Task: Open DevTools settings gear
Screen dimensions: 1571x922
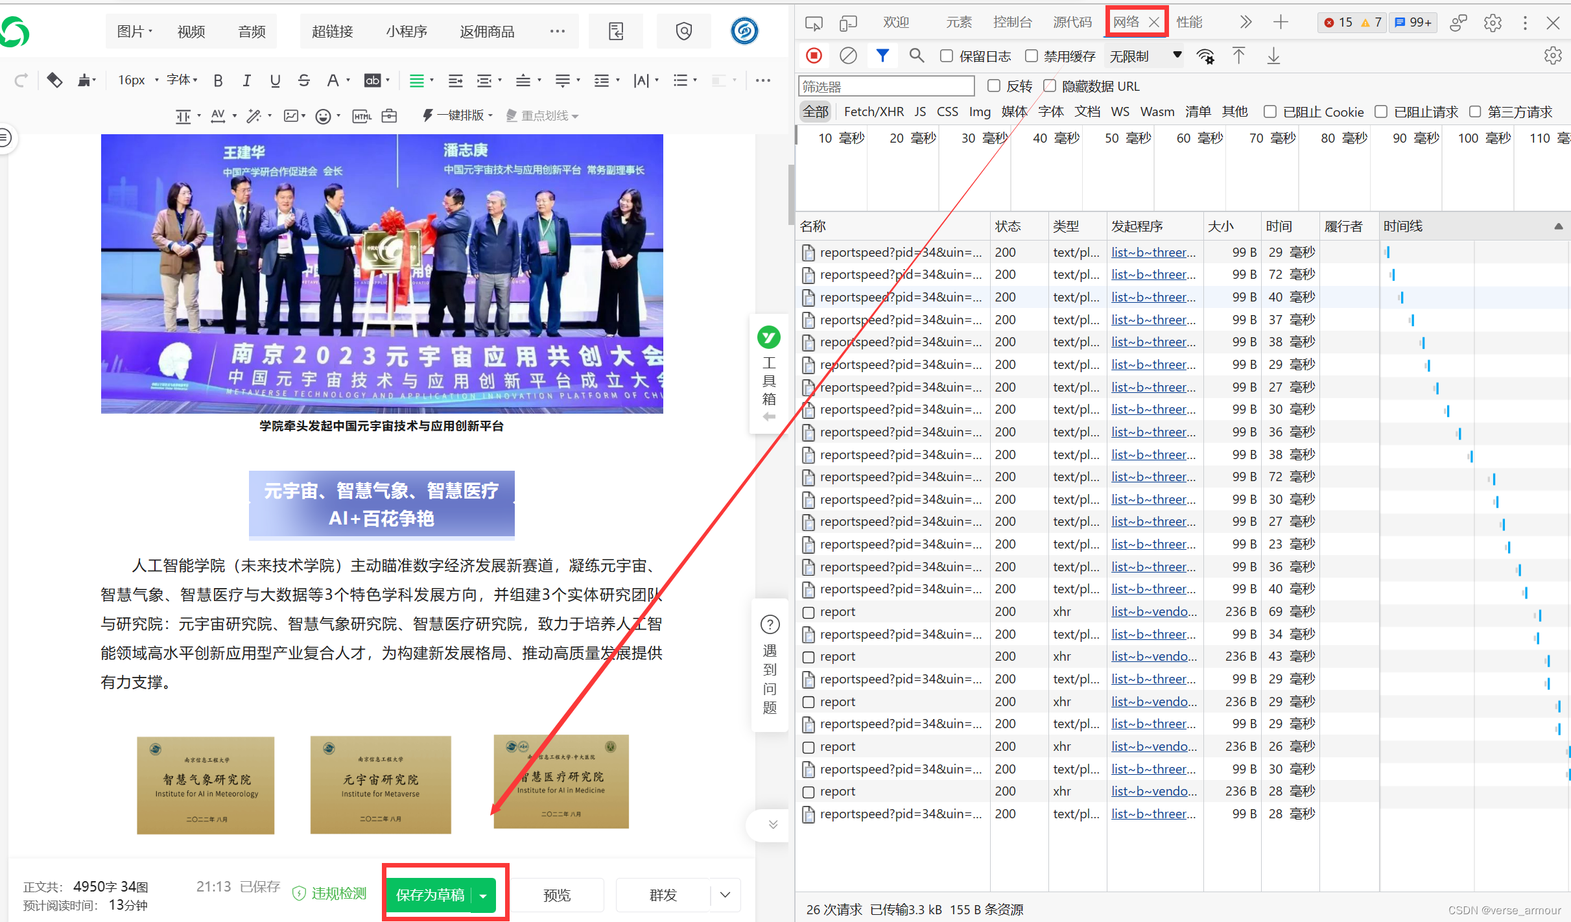Action: (1493, 23)
